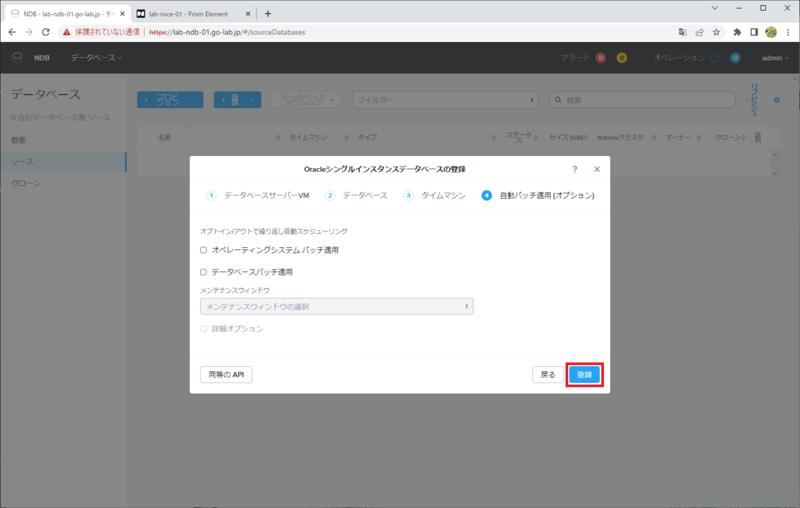Screen dimensions: 800x508
Task: Click the browser back arrow
Action: pos(12,32)
